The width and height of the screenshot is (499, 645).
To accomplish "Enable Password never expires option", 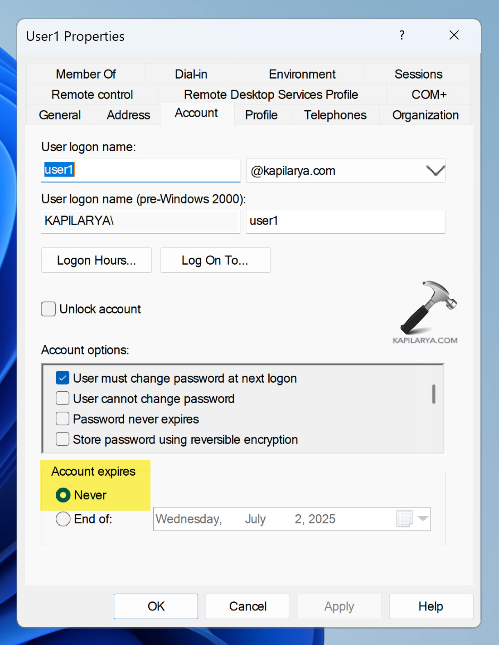I will [x=63, y=419].
